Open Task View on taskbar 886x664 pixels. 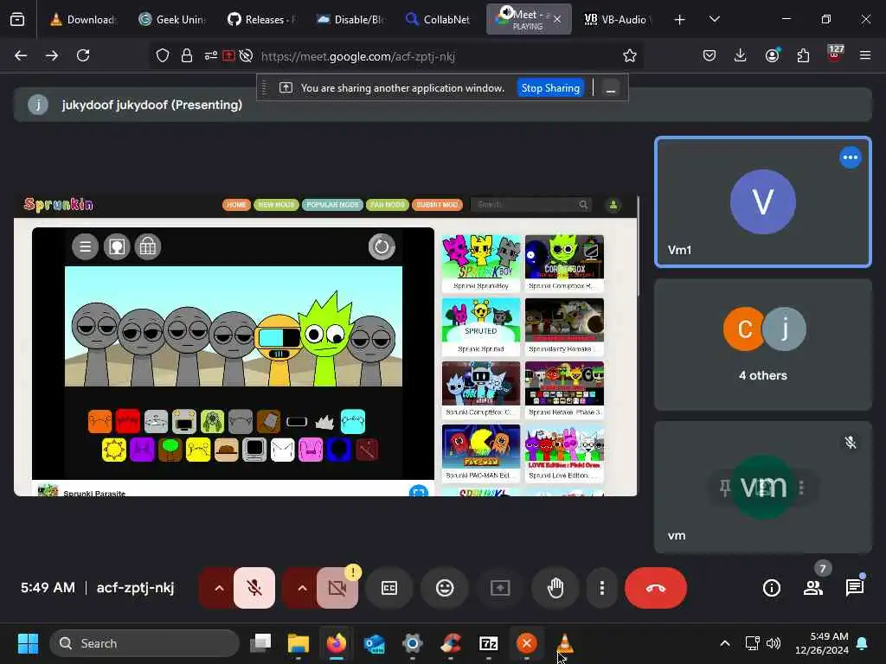pos(260,643)
